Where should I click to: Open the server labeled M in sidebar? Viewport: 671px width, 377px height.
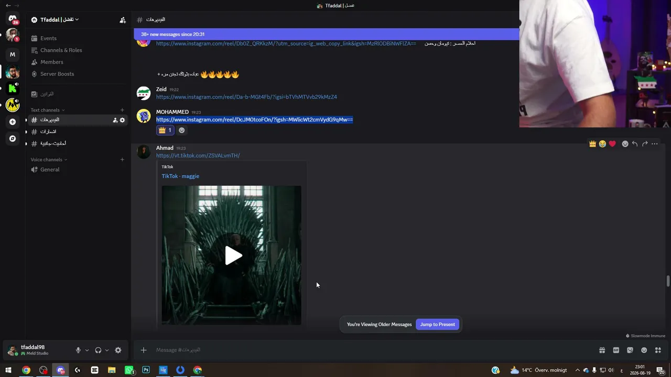coord(13,54)
